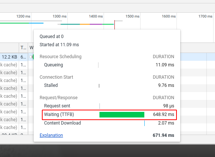The height and width of the screenshot is (157, 215).
Task: Click the Content Download label
Action: [x=62, y=123]
